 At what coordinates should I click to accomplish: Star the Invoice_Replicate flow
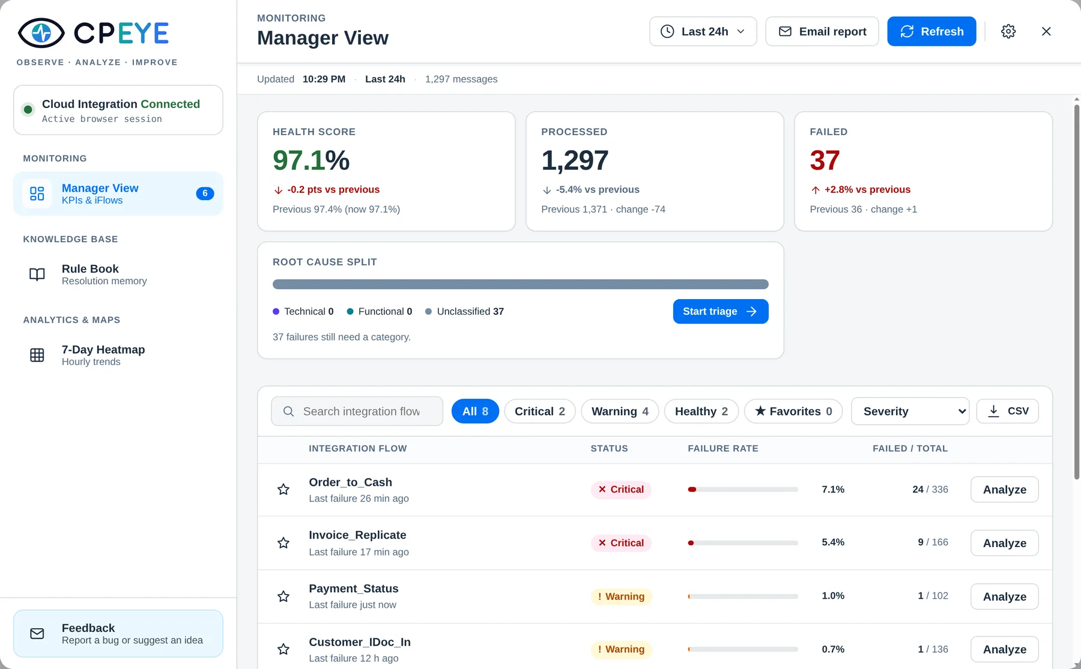pyautogui.click(x=283, y=543)
